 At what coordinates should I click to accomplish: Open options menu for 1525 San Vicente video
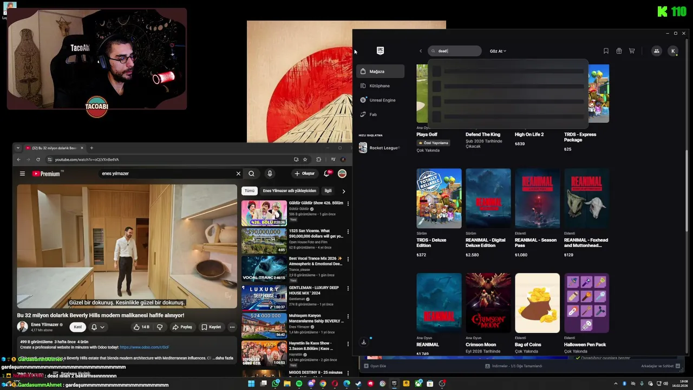click(x=348, y=231)
